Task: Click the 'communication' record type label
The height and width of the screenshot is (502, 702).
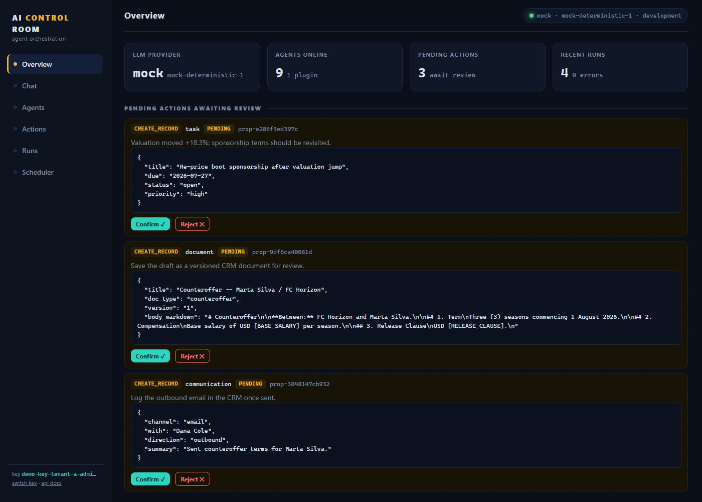Action: 208,384
